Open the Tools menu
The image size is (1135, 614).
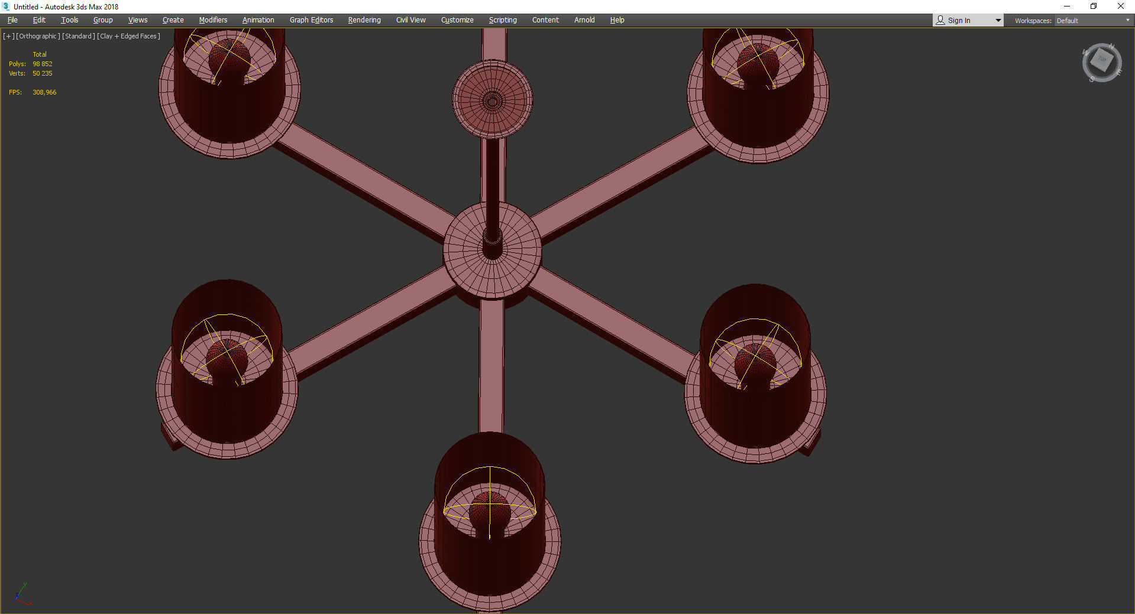point(70,20)
